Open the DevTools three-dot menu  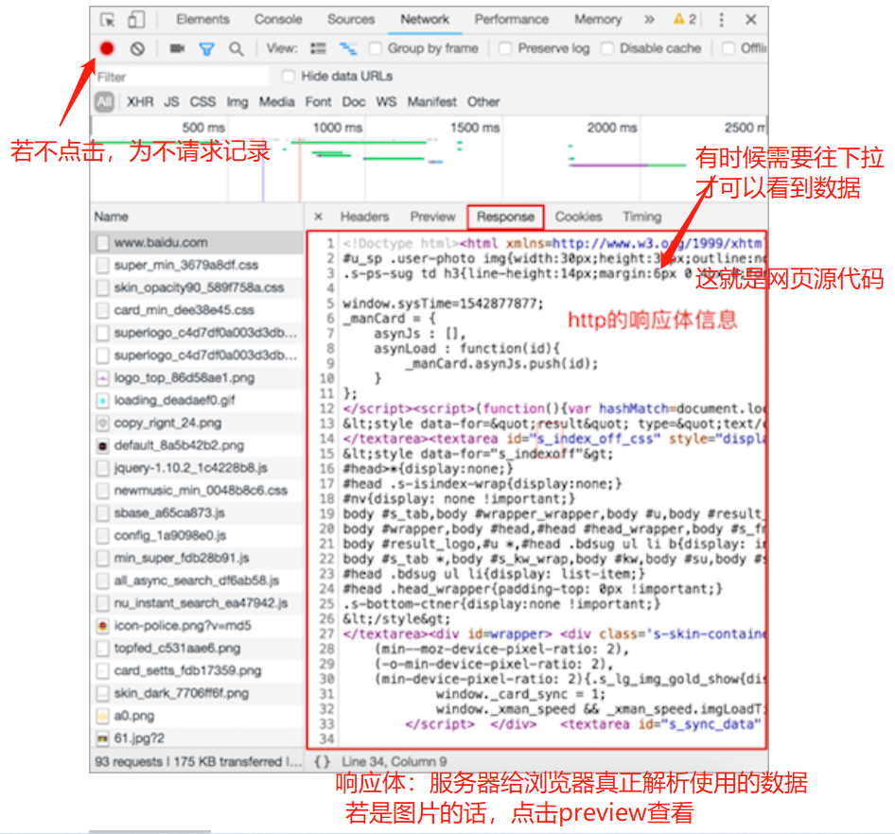tap(722, 20)
